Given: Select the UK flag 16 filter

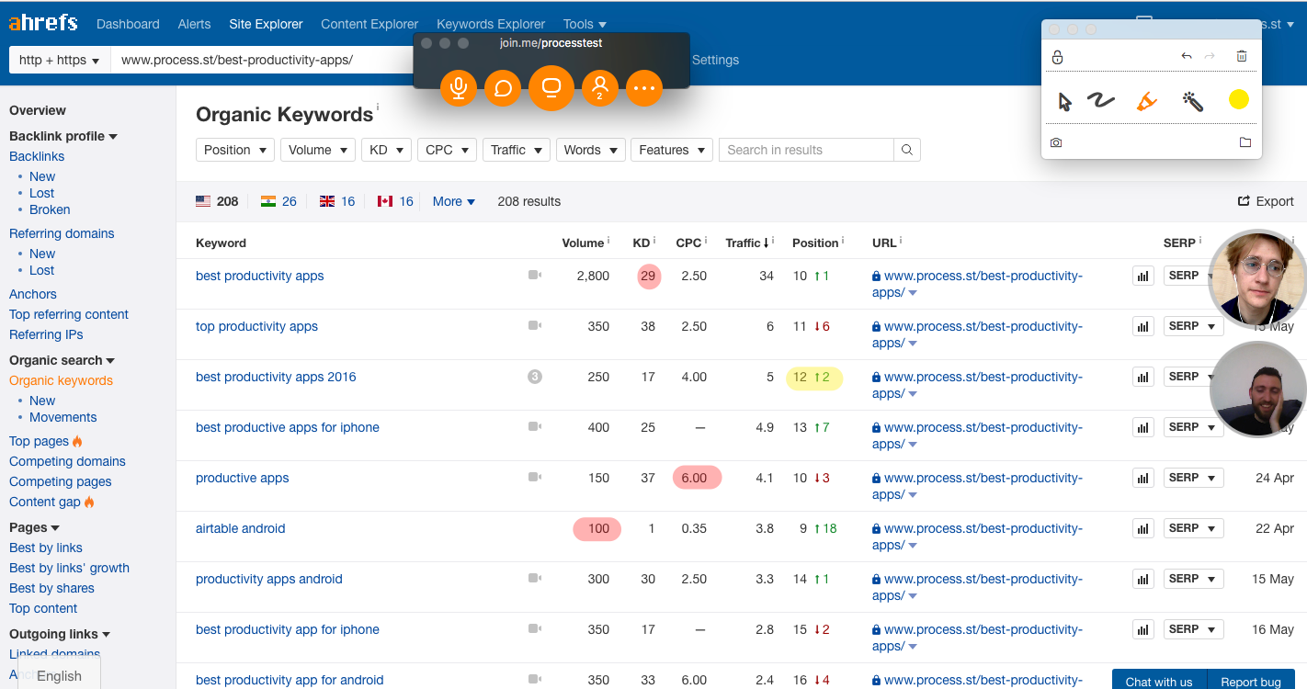Looking at the screenshot, I should (337, 201).
